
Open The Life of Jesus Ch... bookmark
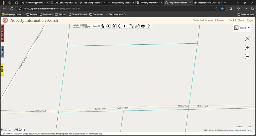click(x=116, y=14)
